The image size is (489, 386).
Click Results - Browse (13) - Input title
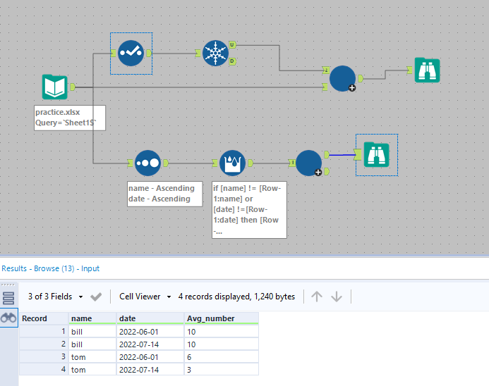(51, 268)
